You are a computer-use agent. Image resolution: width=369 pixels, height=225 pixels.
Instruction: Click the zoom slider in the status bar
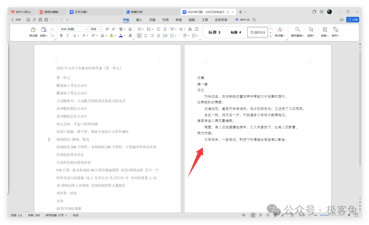(332, 215)
